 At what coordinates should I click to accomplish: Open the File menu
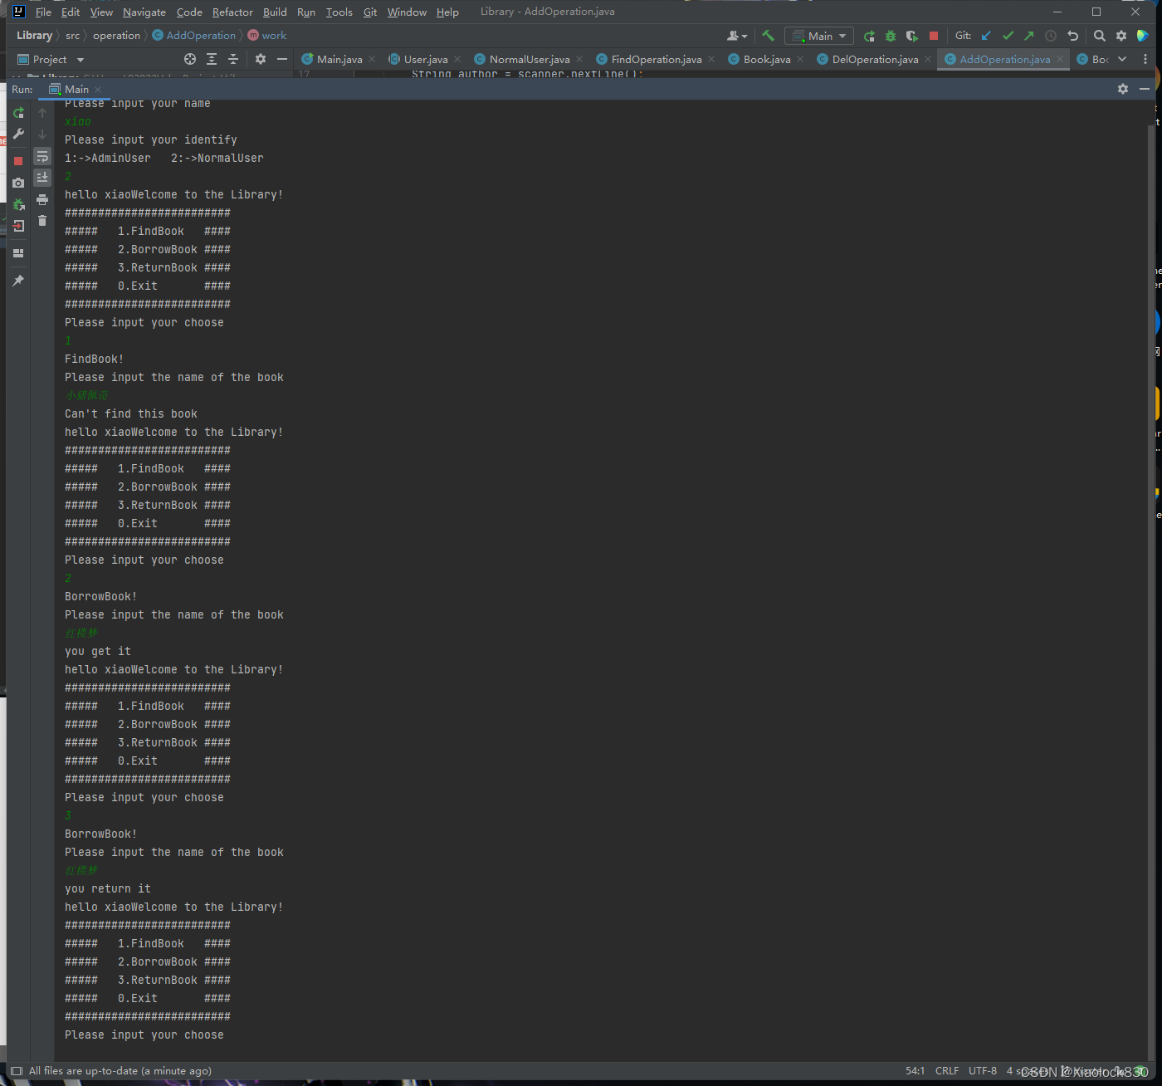[x=43, y=12]
